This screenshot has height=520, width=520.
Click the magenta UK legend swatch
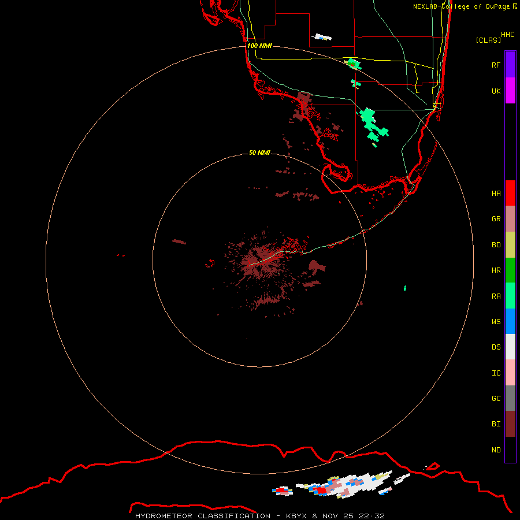[510, 91]
